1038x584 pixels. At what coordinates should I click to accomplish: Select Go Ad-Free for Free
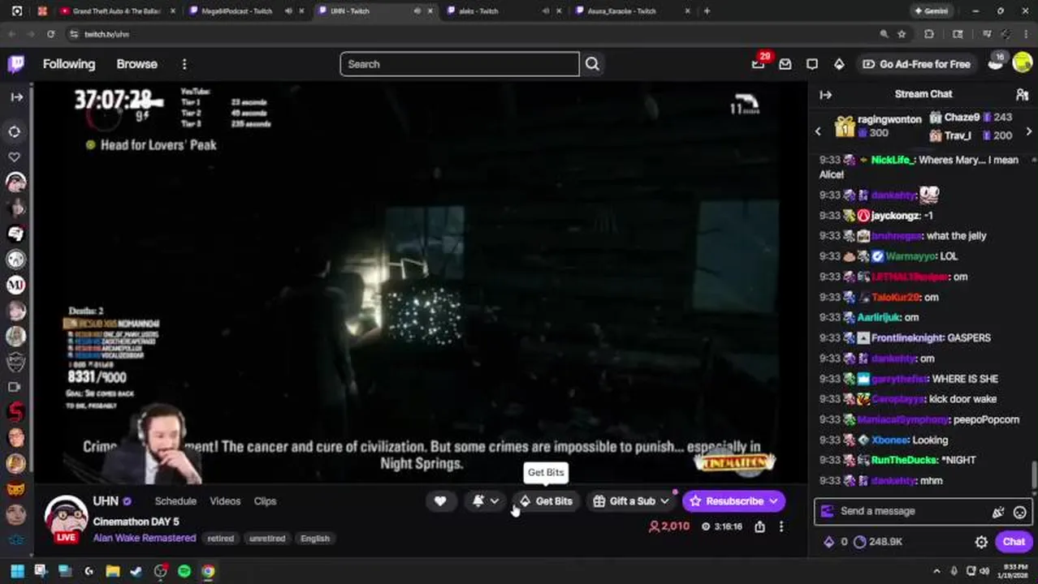click(916, 64)
